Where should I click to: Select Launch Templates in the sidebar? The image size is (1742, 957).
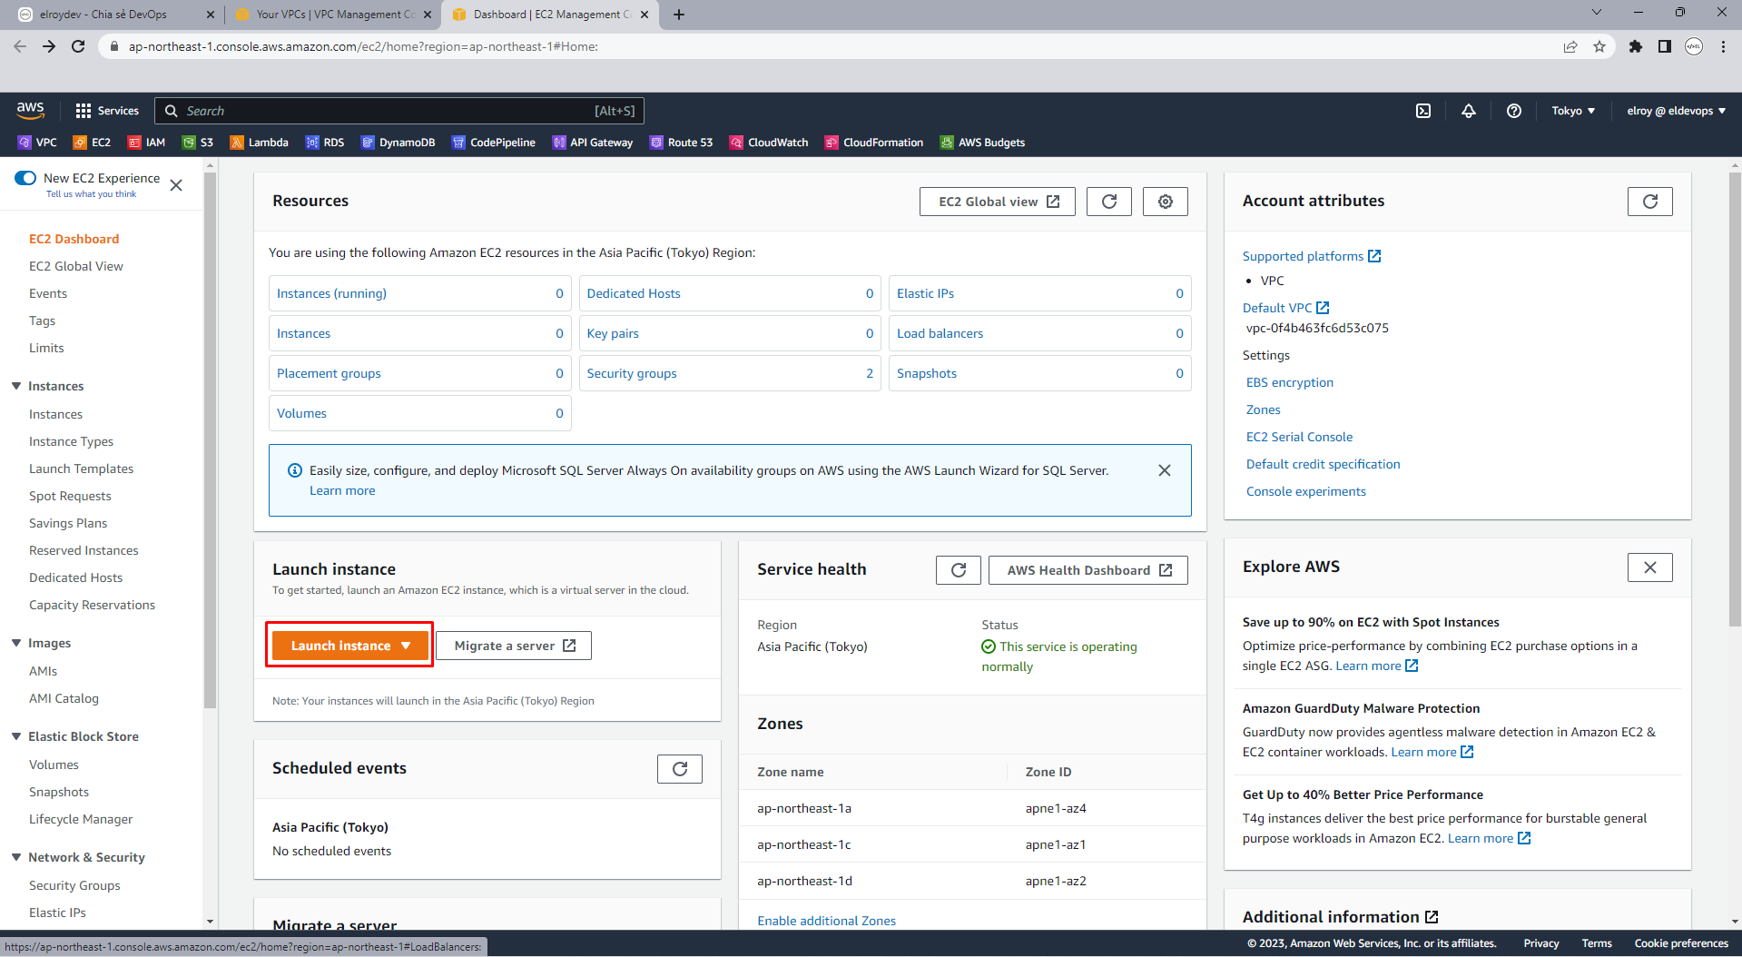(x=82, y=469)
